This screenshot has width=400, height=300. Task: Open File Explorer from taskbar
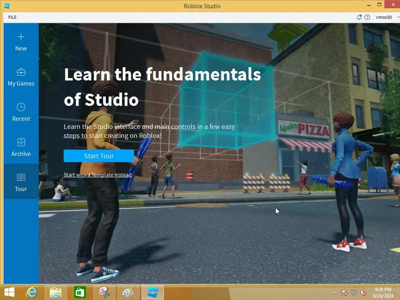(56, 292)
